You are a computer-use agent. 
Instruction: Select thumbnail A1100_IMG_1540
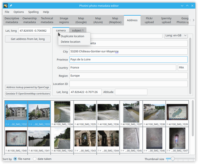(16, 140)
